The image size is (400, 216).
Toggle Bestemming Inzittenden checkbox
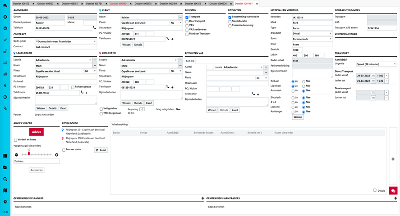(230, 17)
